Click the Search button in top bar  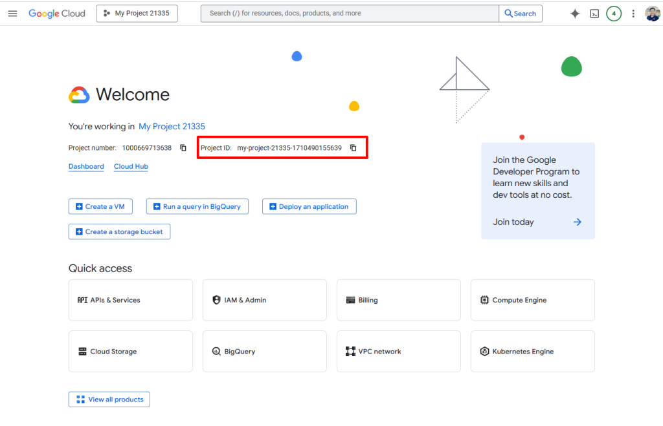[x=521, y=14]
